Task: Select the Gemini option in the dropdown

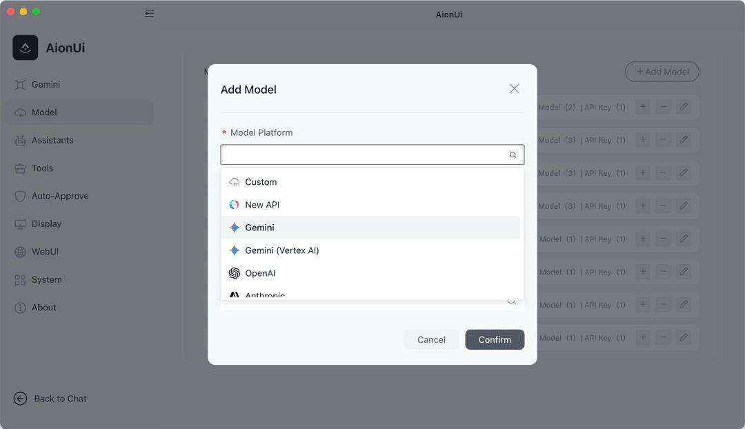Action: 370,228
